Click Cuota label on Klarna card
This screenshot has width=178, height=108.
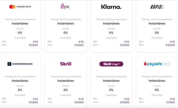111,29
